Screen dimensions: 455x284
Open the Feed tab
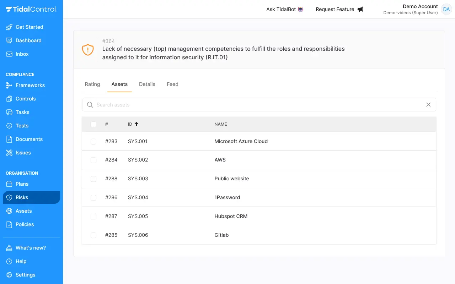(172, 84)
